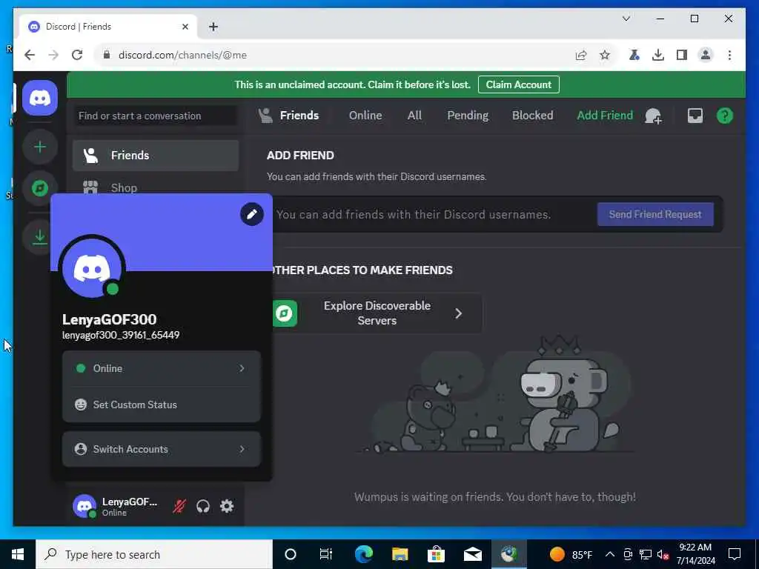
Task: Open the Windows Start menu
Action: point(18,554)
